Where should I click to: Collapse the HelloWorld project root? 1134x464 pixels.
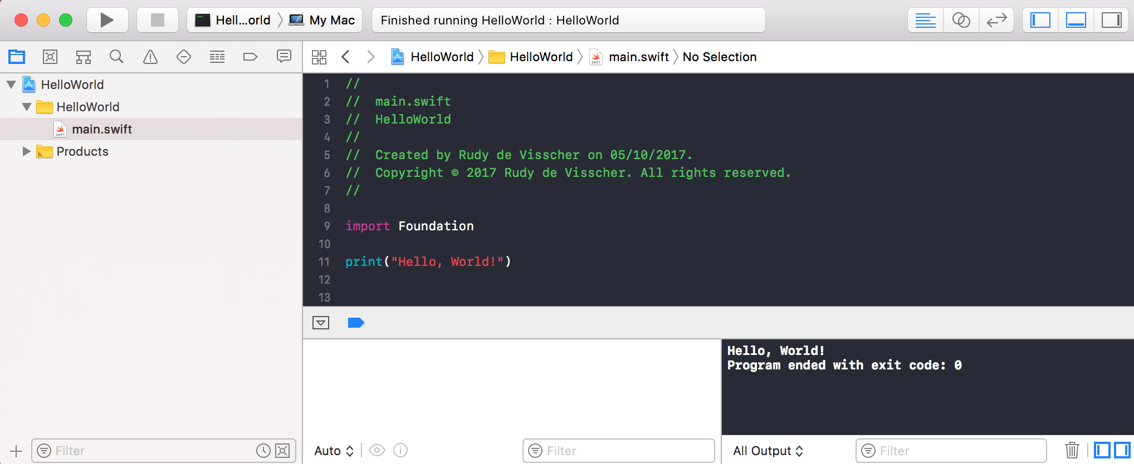point(11,85)
